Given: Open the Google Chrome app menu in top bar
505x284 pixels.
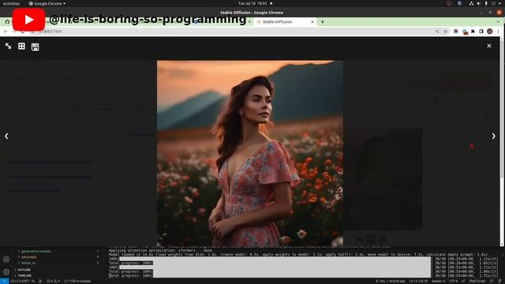Looking at the screenshot, I should [x=47, y=3].
